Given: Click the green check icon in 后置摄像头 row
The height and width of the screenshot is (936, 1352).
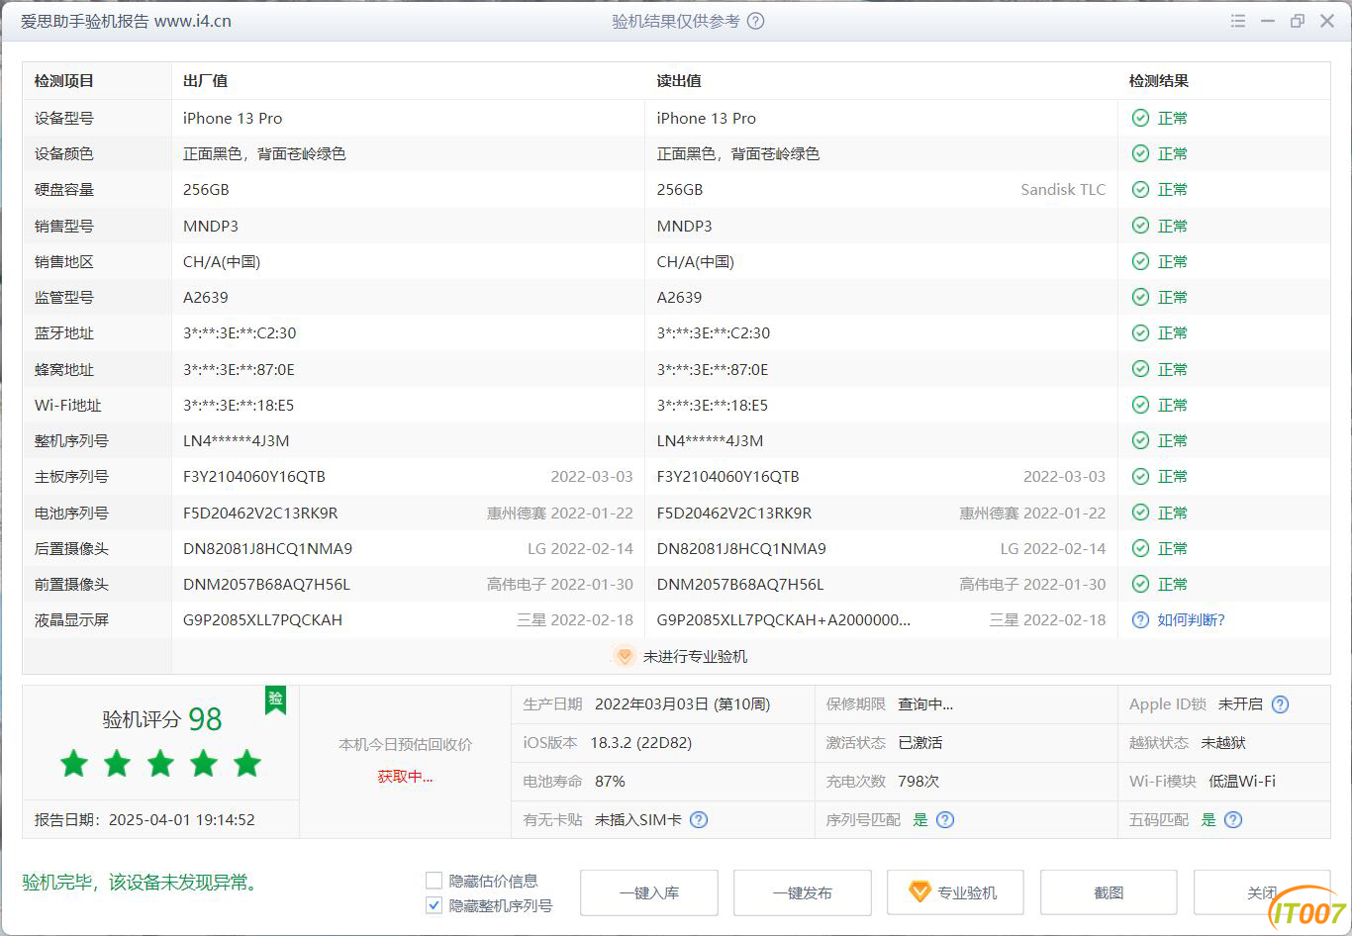Looking at the screenshot, I should (x=1140, y=548).
